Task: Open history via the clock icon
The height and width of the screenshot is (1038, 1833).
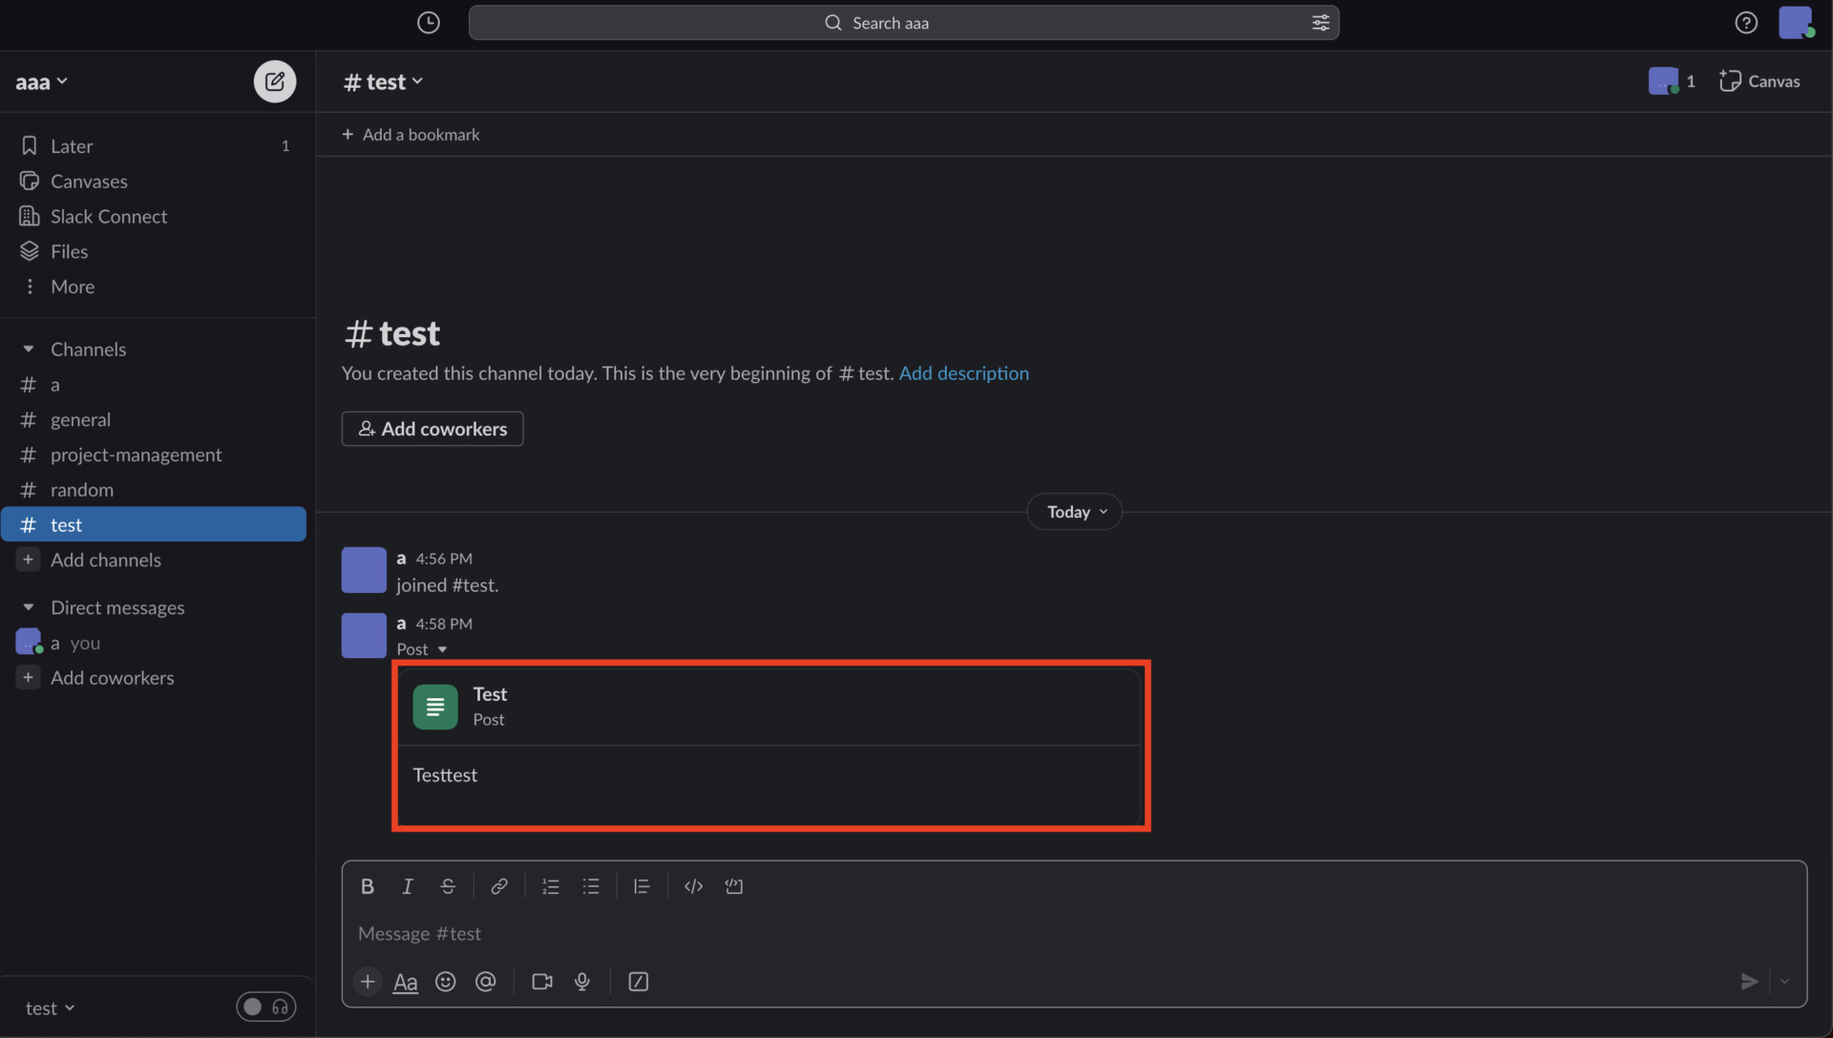Action: (x=428, y=22)
